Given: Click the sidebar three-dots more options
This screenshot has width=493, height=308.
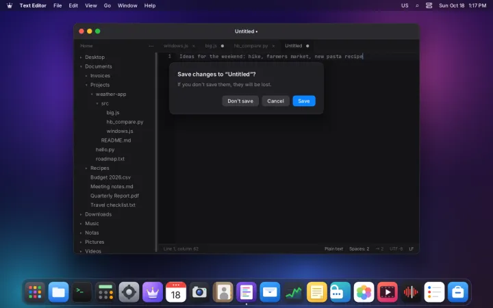Looking at the screenshot, I should pyautogui.click(x=151, y=46).
